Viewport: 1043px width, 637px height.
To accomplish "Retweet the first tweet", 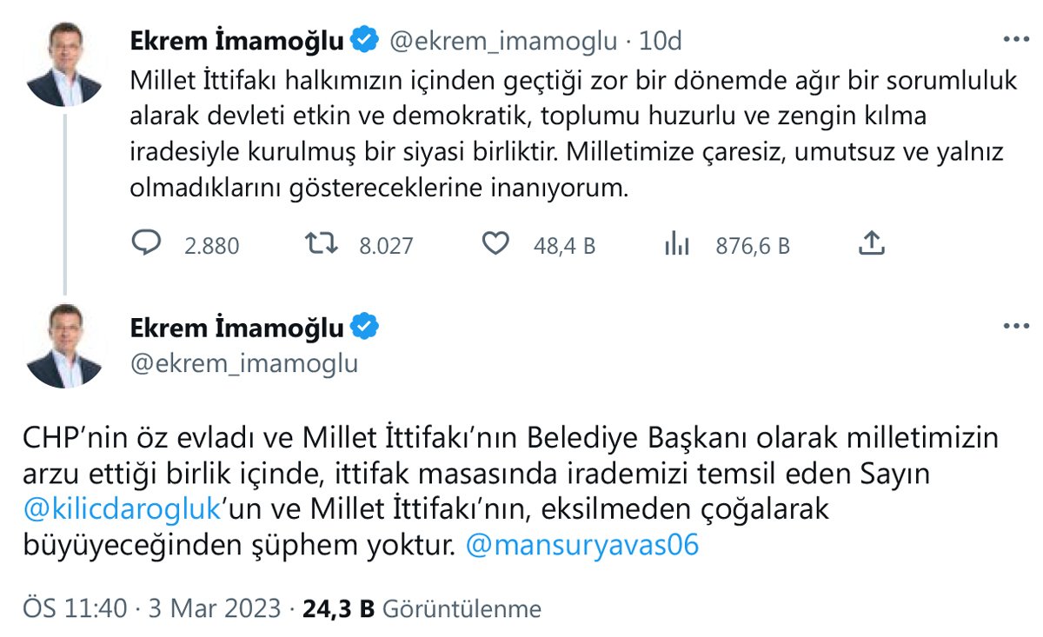I will point(323,245).
